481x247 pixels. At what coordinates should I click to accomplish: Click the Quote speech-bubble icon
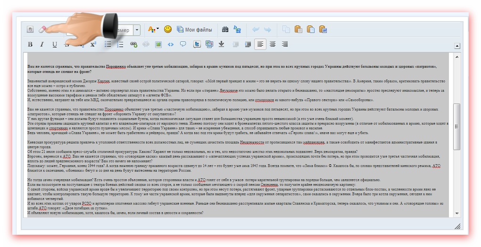pos(183,44)
